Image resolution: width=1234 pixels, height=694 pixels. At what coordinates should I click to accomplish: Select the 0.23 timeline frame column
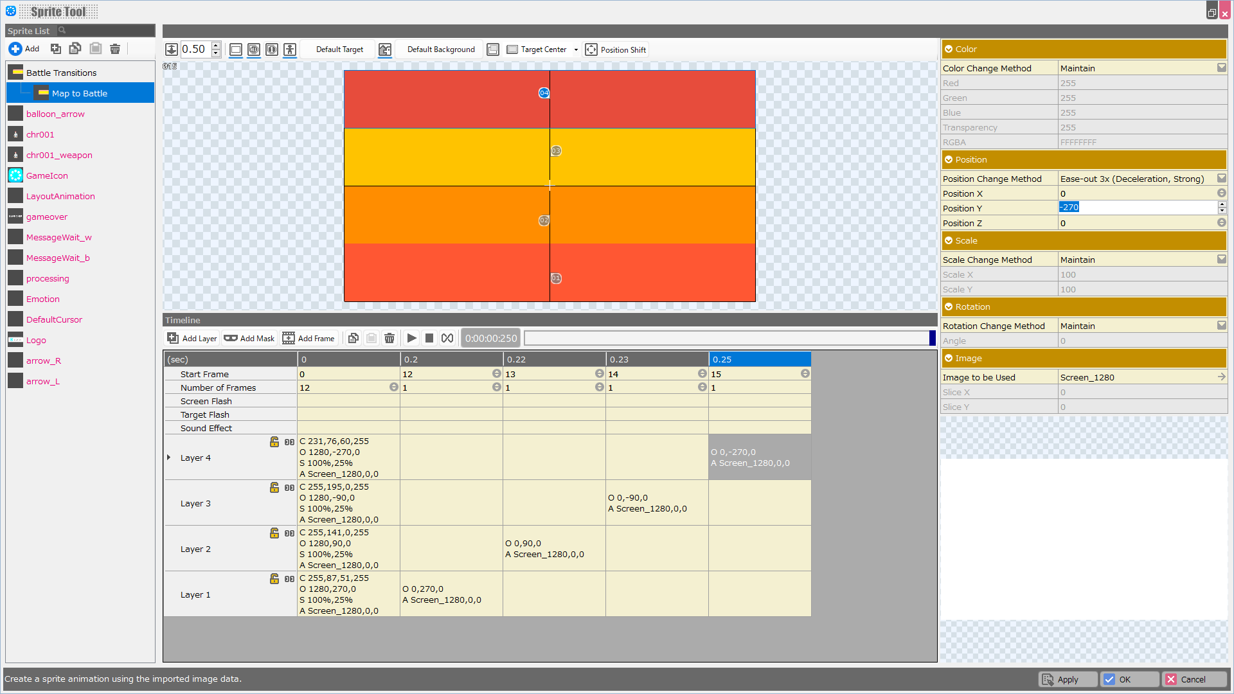(x=656, y=359)
